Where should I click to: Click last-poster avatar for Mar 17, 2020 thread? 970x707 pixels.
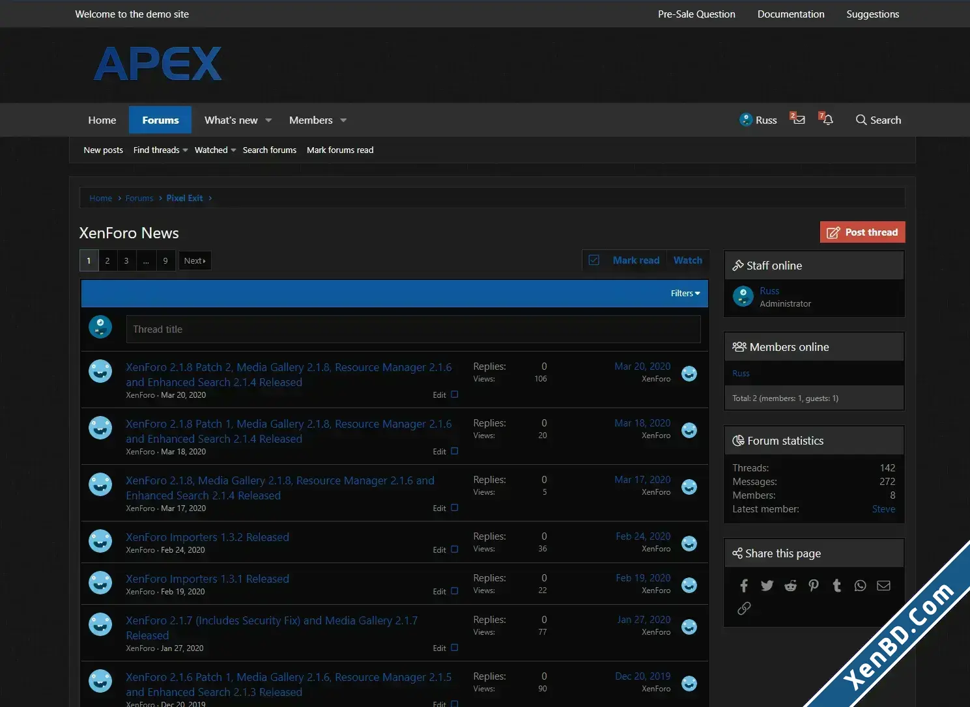[689, 487]
